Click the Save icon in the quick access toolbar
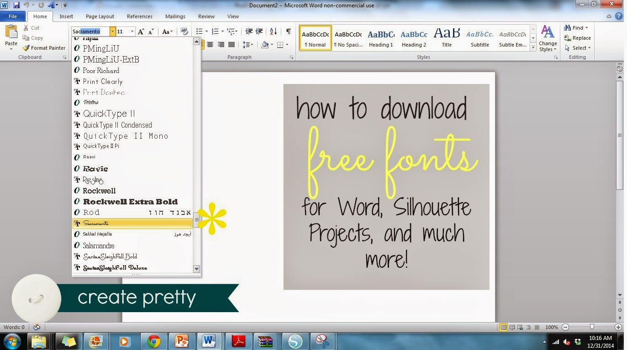Screen dimensions: 627x350 coord(16,5)
